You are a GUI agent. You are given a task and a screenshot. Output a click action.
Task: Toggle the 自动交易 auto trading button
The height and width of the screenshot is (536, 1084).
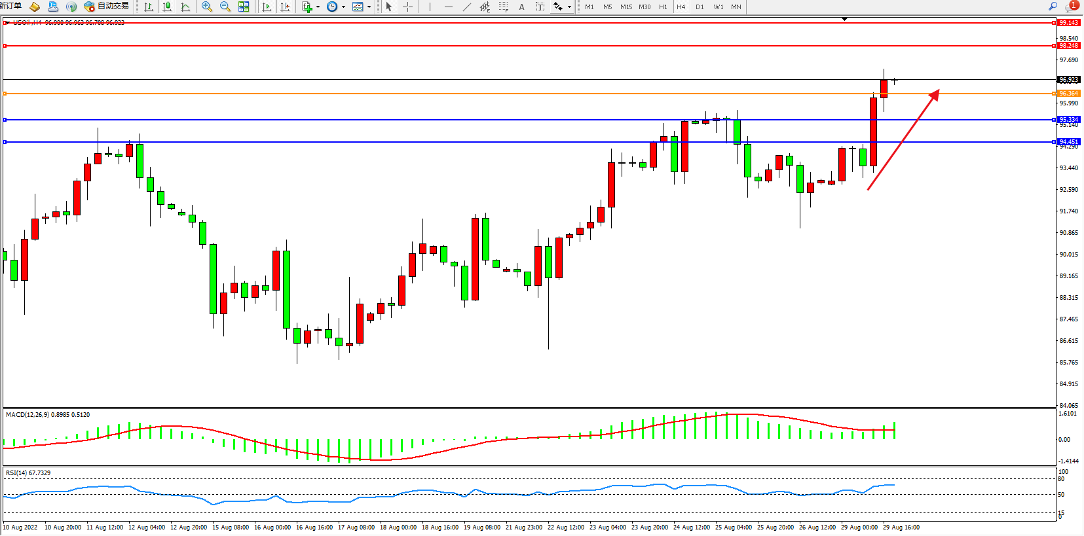(x=107, y=7)
